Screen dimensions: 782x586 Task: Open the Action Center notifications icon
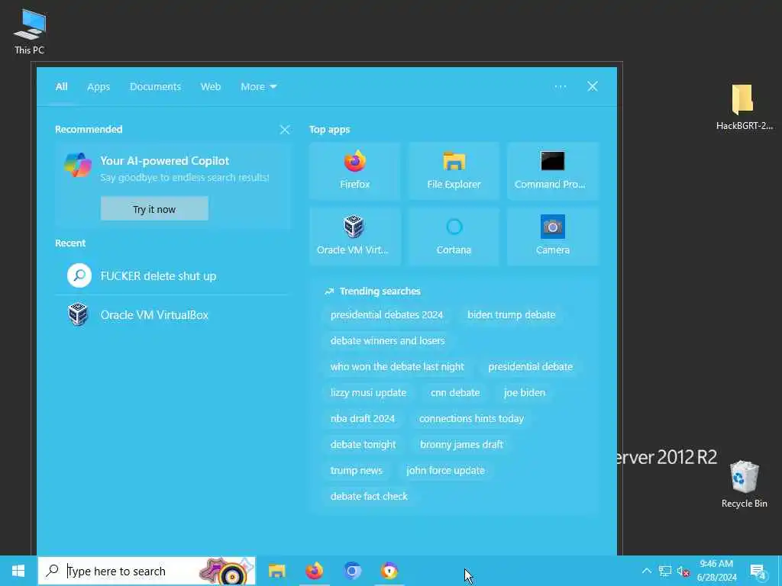[x=758, y=572]
